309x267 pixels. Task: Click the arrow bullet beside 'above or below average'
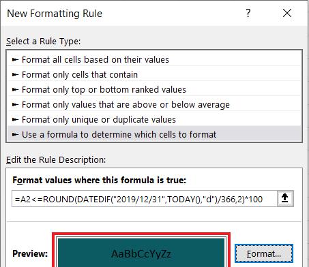tap(15, 105)
